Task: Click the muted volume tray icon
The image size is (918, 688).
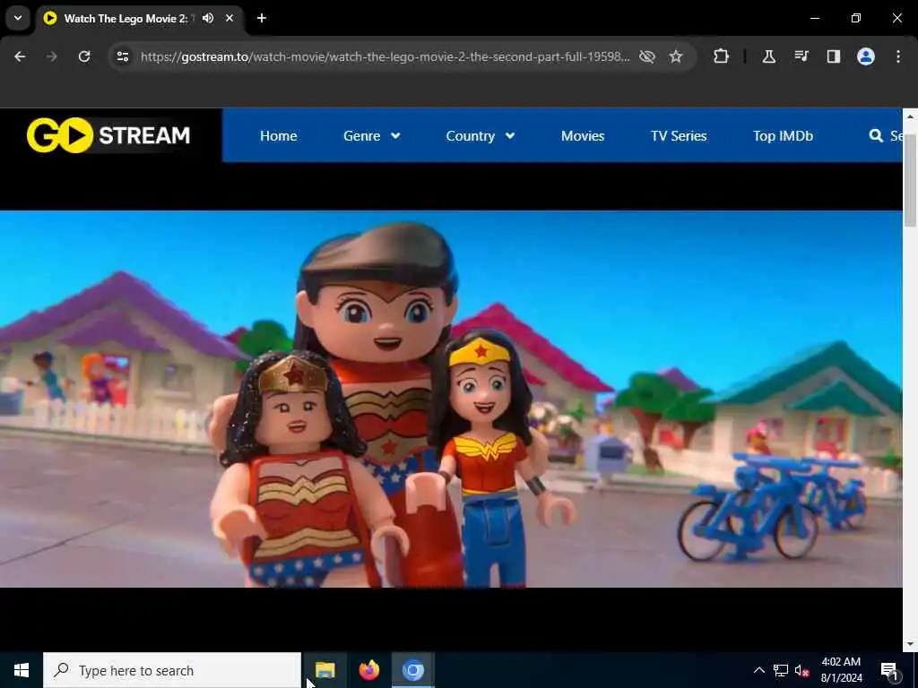Action: click(x=802, y=670)
